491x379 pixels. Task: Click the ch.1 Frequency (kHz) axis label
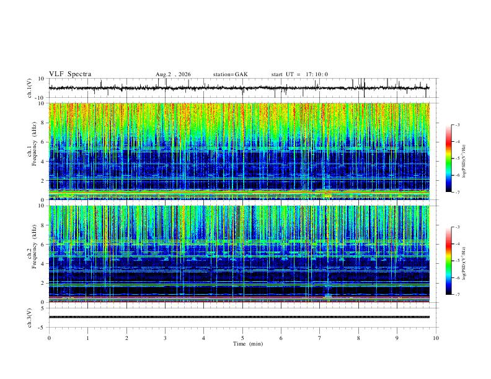tap(32, 151)
